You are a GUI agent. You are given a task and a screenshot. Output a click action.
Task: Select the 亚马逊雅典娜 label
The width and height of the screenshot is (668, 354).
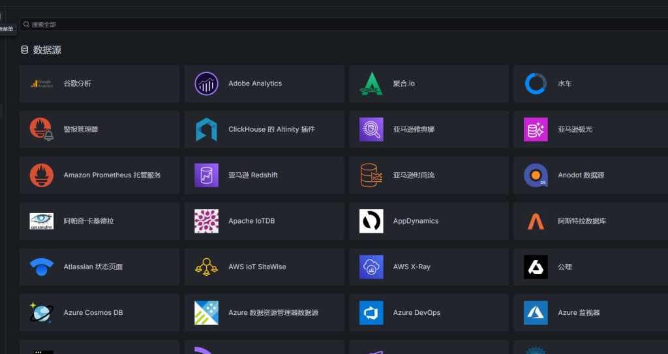click(x=414, y=130)
